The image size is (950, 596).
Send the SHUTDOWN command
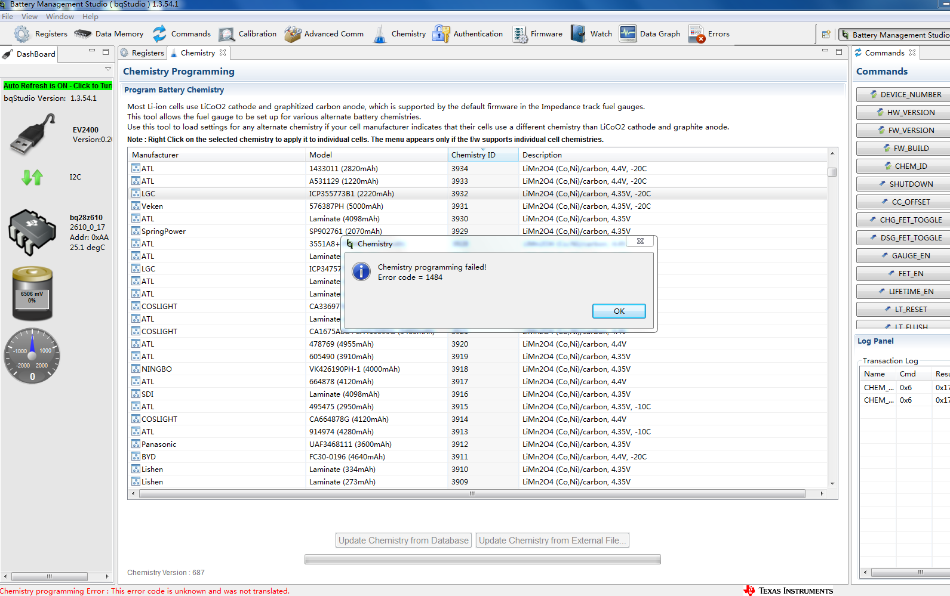tap(904, 184)
